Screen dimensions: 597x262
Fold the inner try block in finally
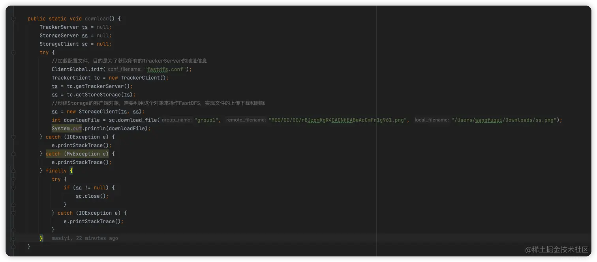13,179
